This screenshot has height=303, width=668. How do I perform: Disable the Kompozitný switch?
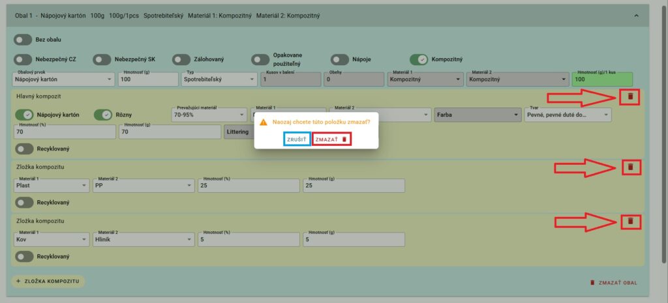click(419, 59)
